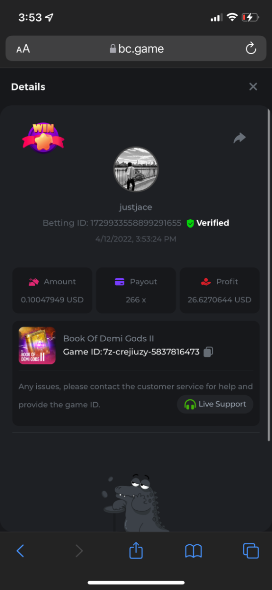Copy the Game ID with copy icon
The width and height of the screenshot is (272, 590).
click(208, 352)
